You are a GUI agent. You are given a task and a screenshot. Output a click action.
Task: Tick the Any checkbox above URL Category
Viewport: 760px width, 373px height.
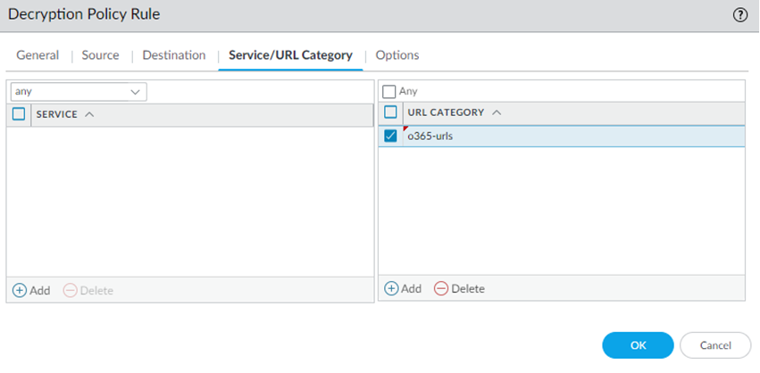pyautogui.click(x=389, y=91)
